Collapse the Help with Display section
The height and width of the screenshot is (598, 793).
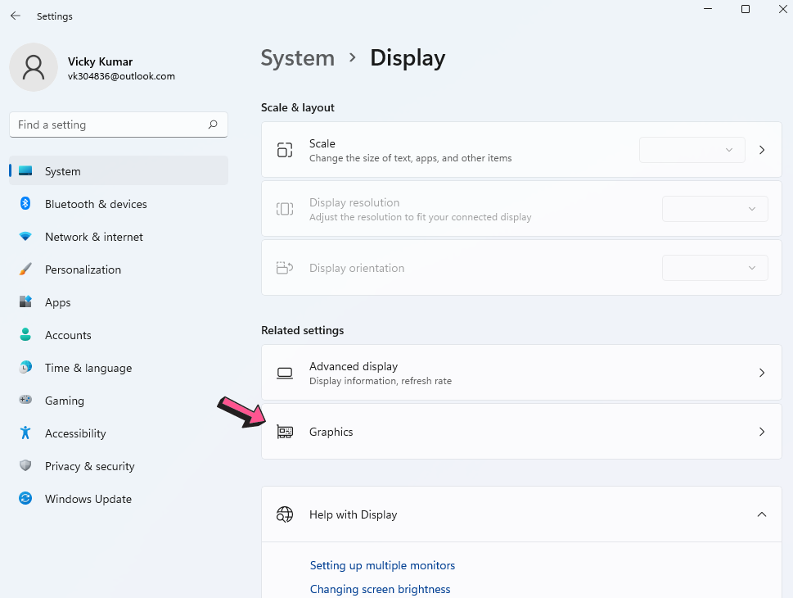pyautogui.click(x=762, y=514)
